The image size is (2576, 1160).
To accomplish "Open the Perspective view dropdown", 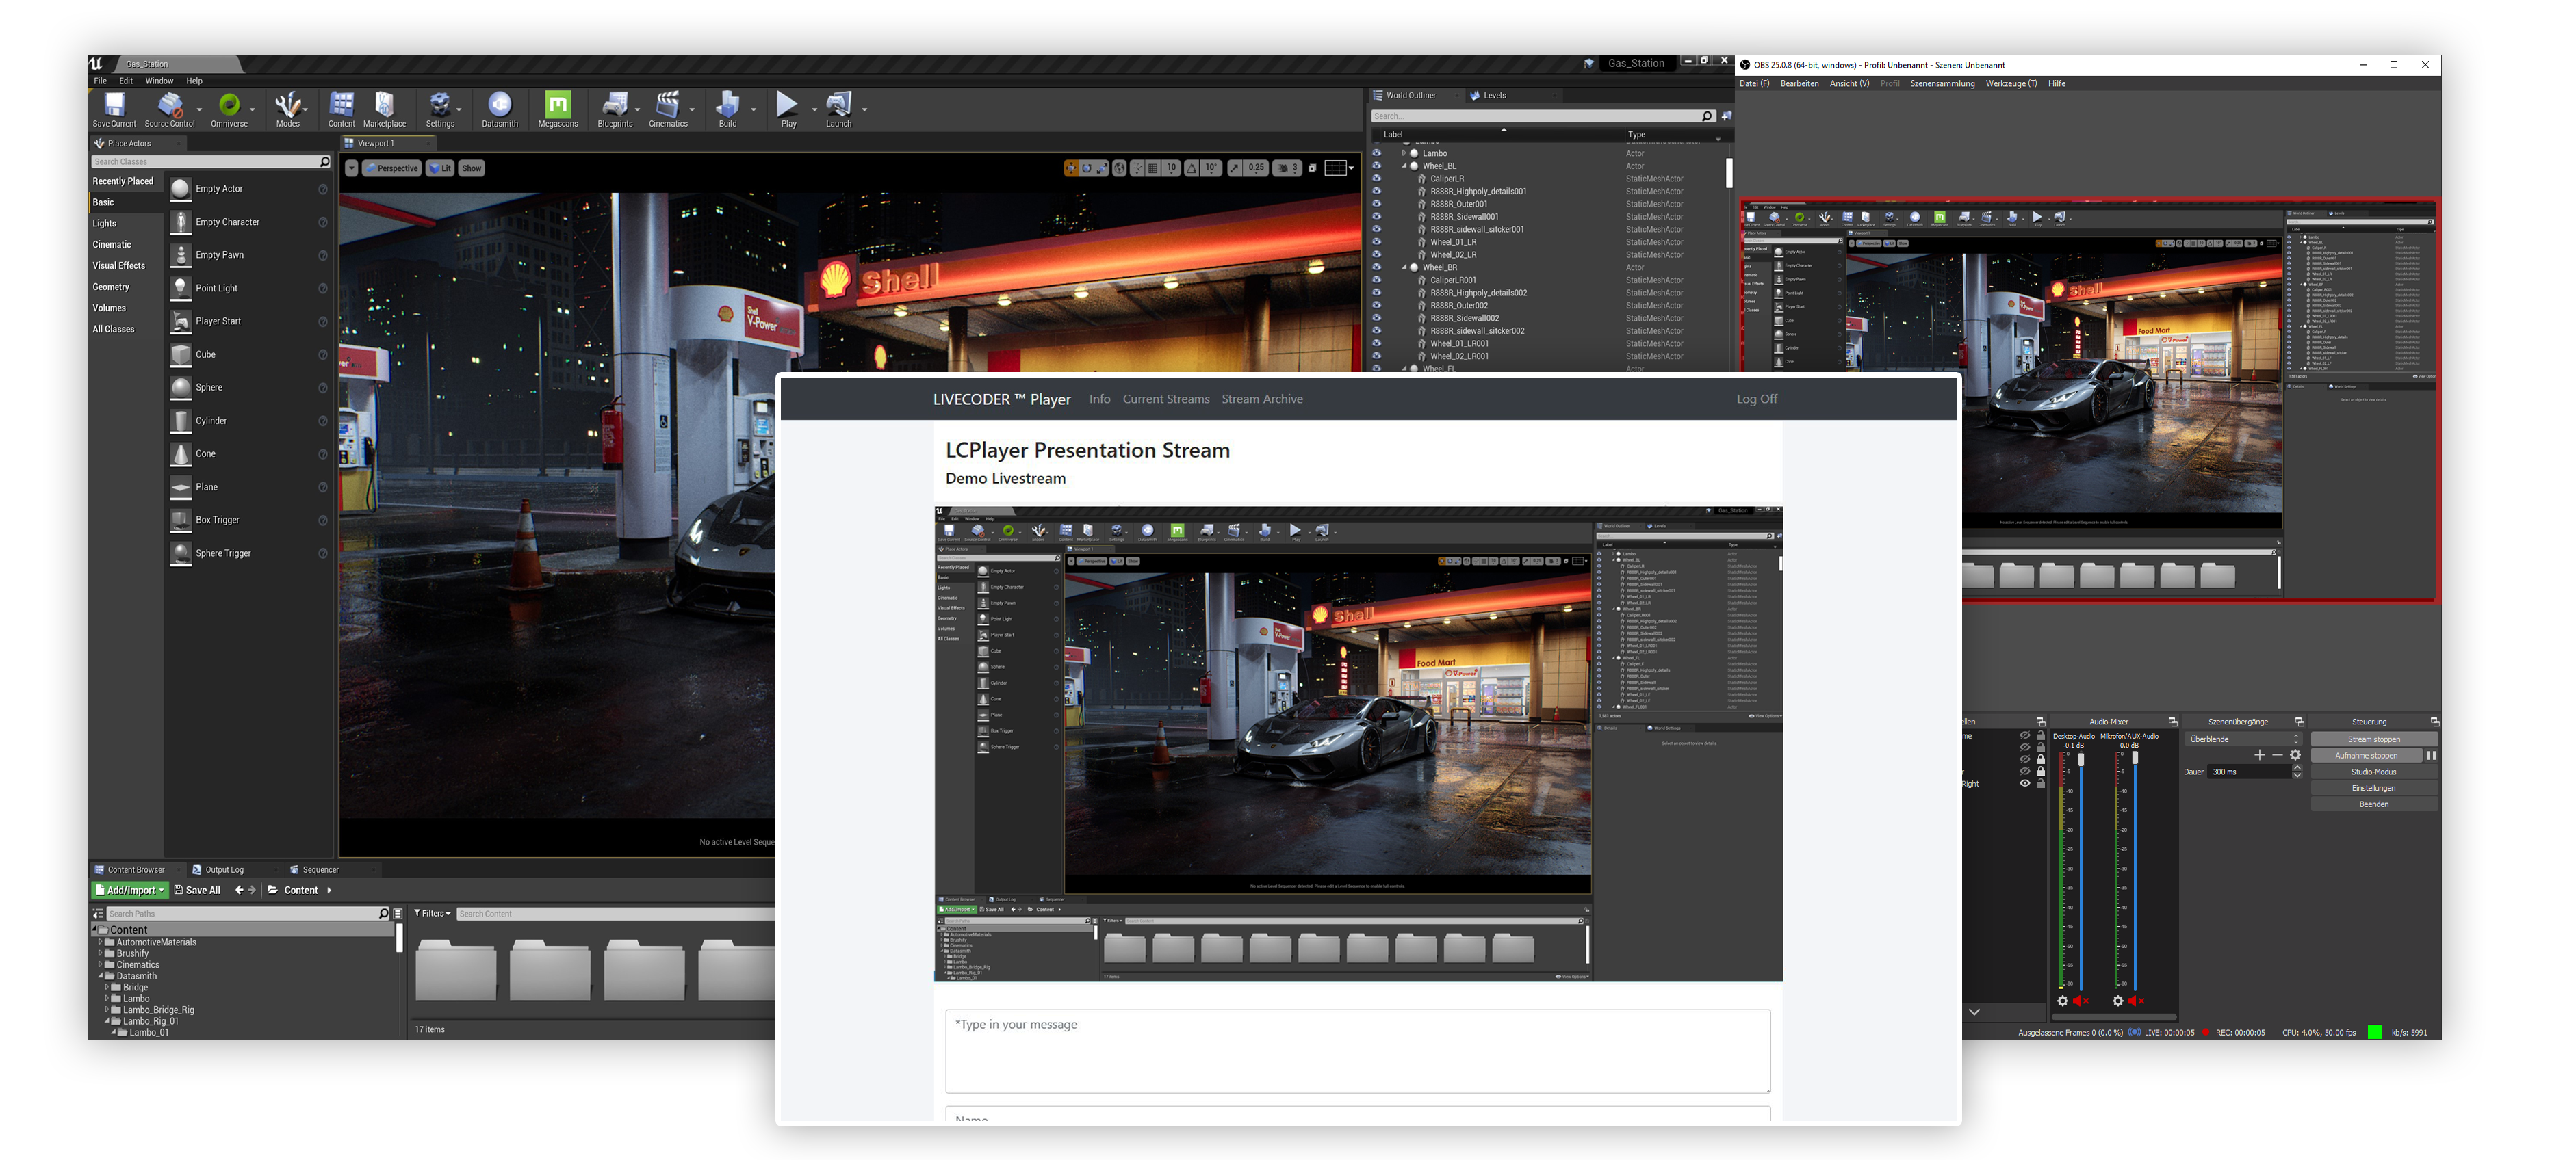I will [x=392, y=168].
